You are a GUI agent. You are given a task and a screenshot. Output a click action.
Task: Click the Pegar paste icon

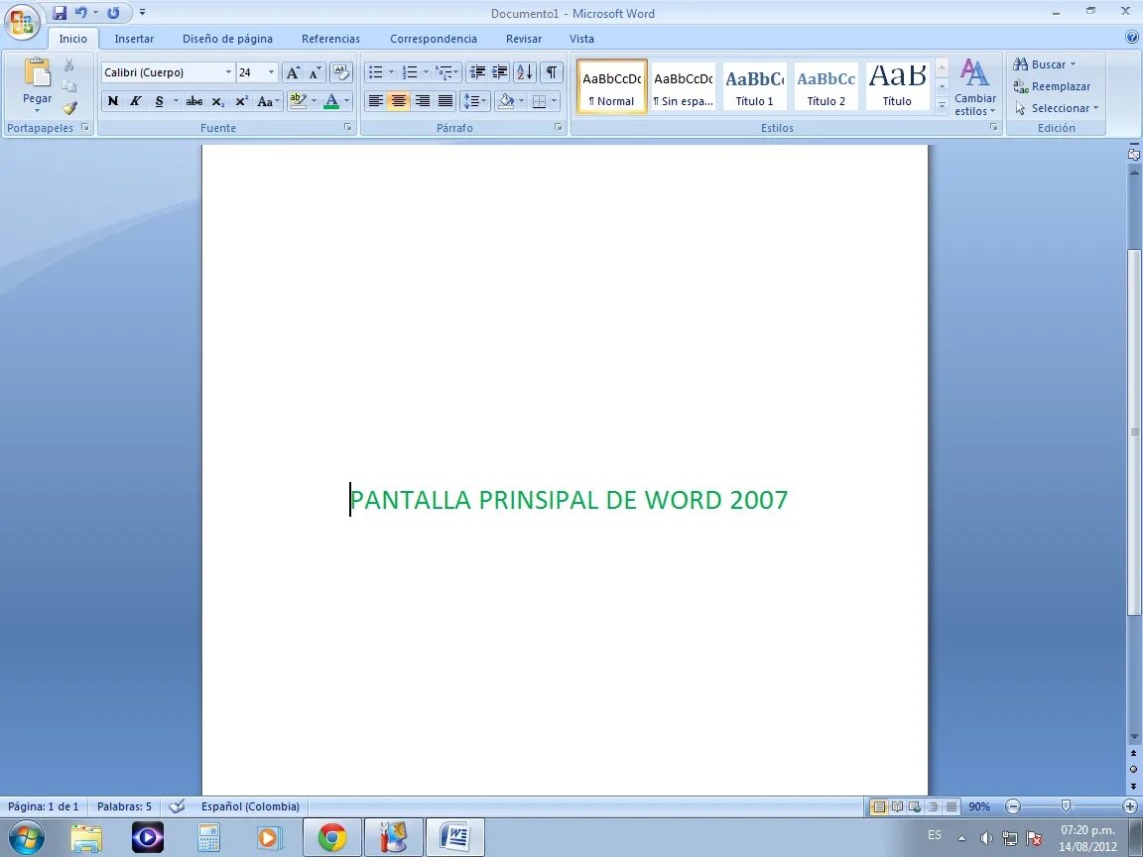(x=37, y=73)
